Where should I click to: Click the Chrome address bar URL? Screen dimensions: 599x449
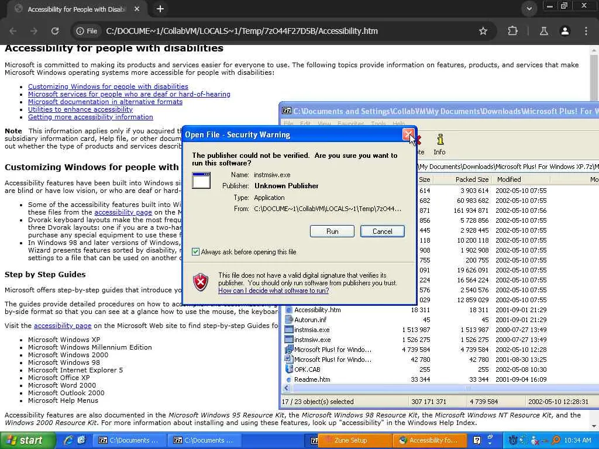[242, 32]
